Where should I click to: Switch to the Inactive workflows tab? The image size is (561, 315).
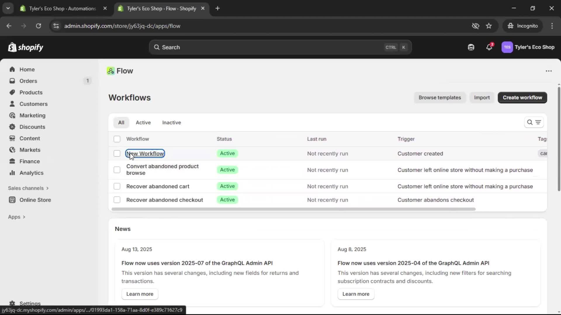[x=171, y=123]
